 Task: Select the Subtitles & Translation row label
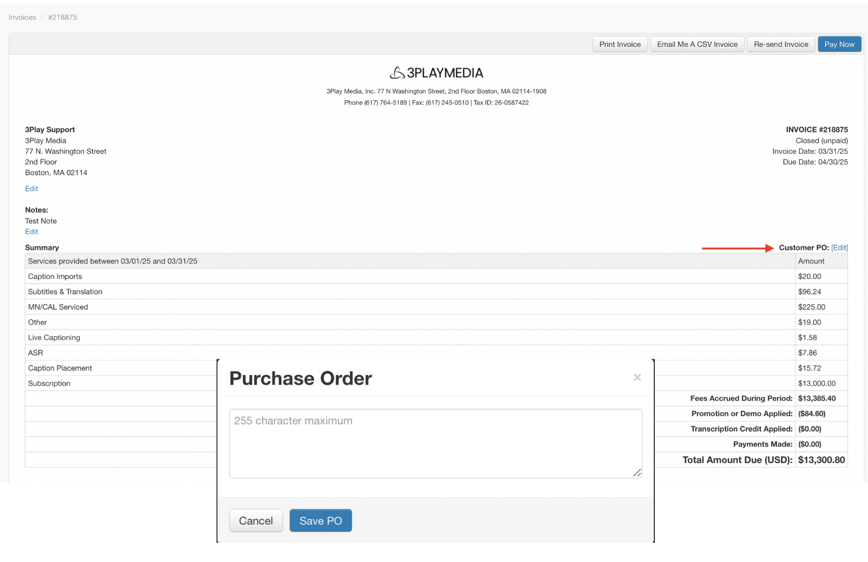[65, 292]
